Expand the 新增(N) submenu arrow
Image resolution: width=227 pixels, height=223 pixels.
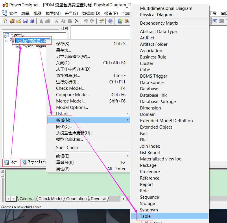tap(127, 120)
